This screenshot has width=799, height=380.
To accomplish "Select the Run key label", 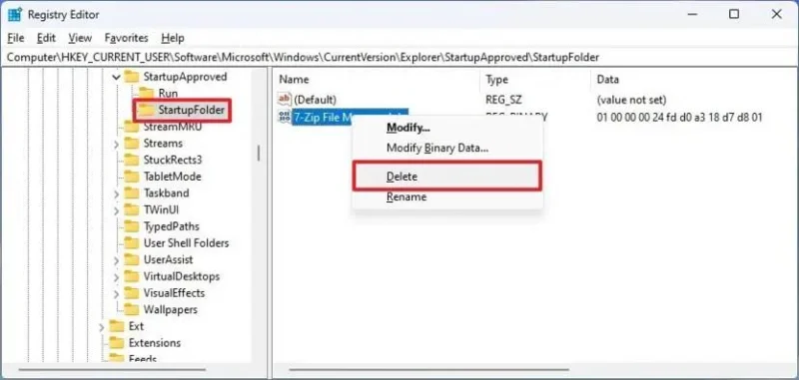I will click(168, 93).
